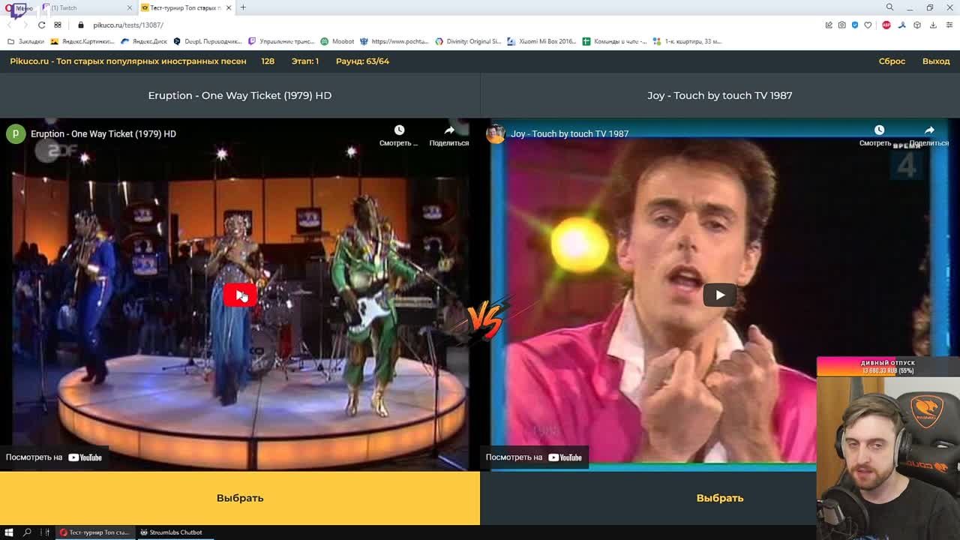Open the easy setup sliders icon
The width and height of the screenshot is (960, 540).
(x=949, y=25)
